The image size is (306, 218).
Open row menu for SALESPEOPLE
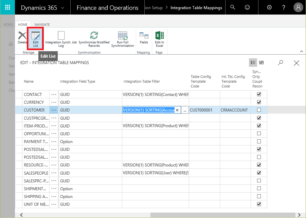click(x=54, y=173)
